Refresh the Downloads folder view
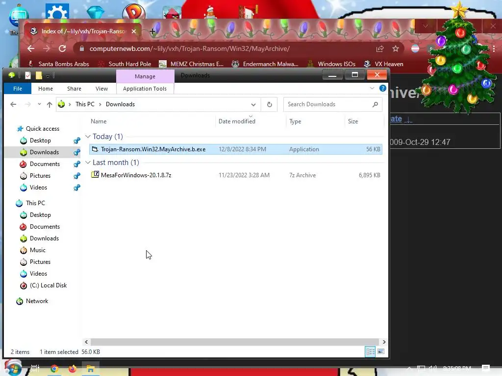The image size is (502, 376). [x=270, y=104]
